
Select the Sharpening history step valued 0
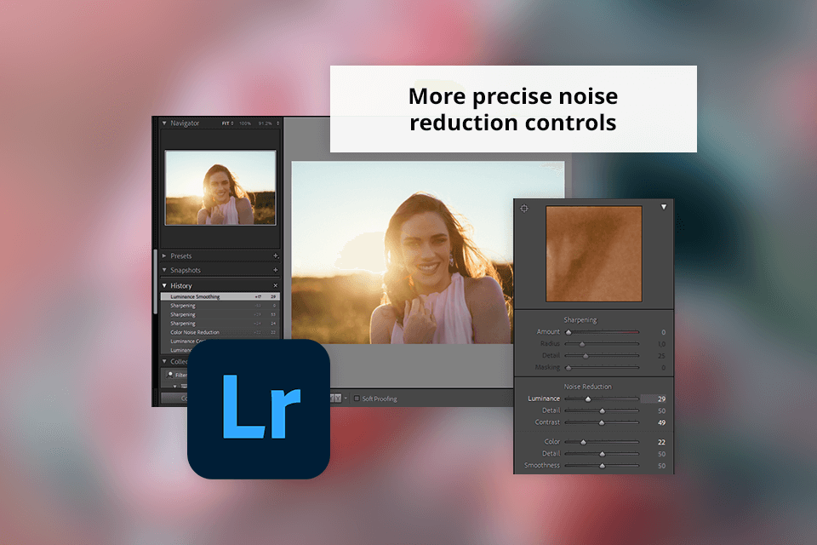click(220, 306)
